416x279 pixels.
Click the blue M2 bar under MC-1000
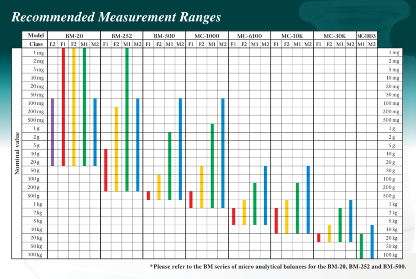(223, 154)
